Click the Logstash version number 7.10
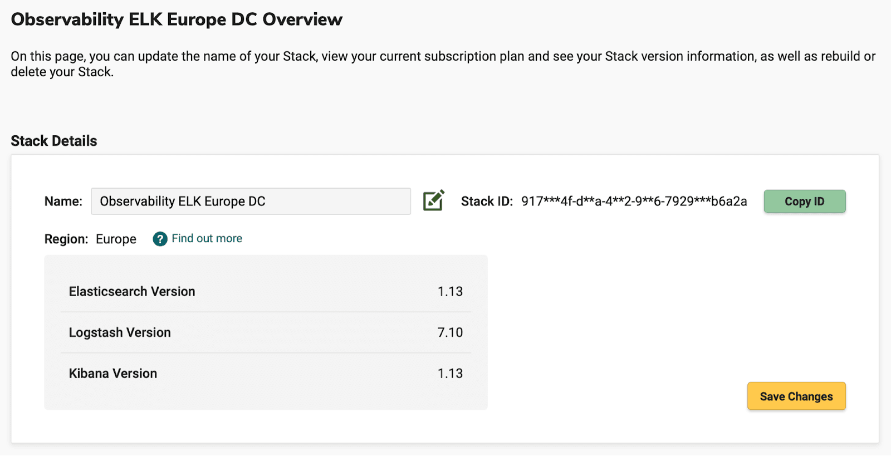The image size is (891, 456). click(450, 332)
